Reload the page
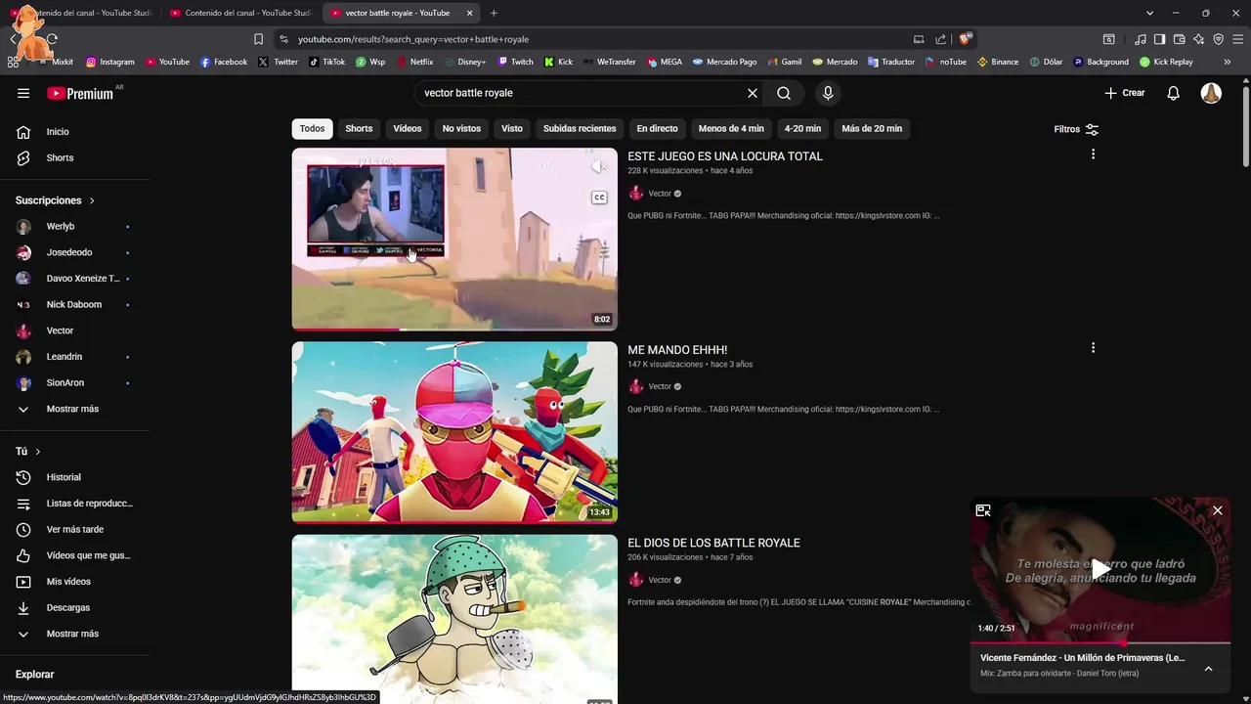The height and width of the screenshot is (704, 1251). pyautogui.click(x=52, y=39)
